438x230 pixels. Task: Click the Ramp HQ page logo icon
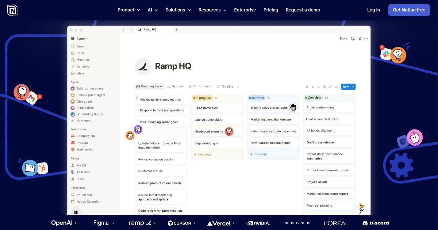coord(143,66)
